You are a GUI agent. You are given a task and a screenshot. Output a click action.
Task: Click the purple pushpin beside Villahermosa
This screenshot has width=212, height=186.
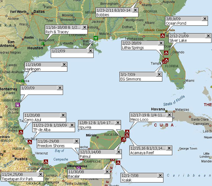click(x=79, y=168)
